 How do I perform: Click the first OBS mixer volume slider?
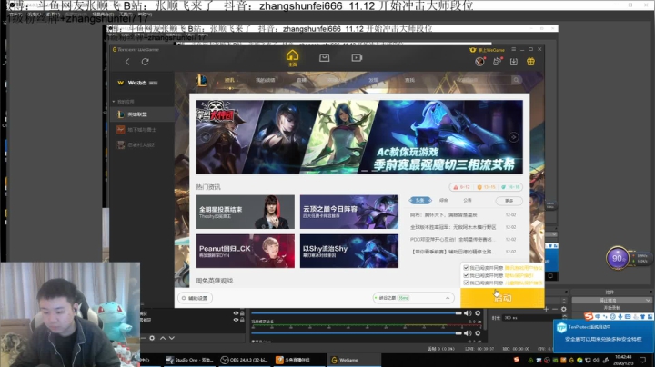356,313
